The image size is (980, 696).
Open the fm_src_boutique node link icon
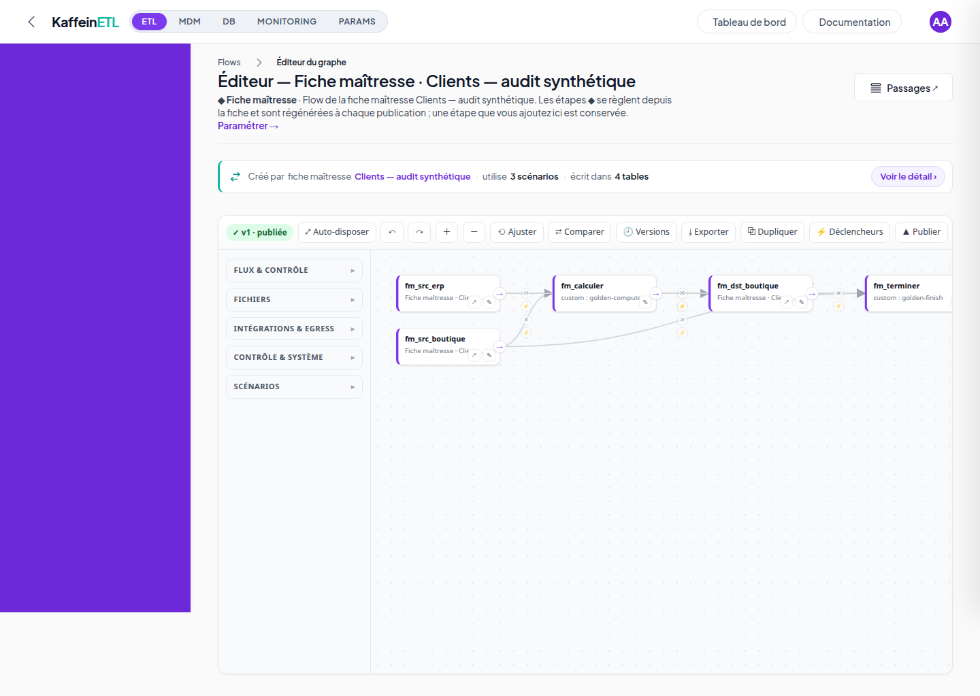point(475,355)
